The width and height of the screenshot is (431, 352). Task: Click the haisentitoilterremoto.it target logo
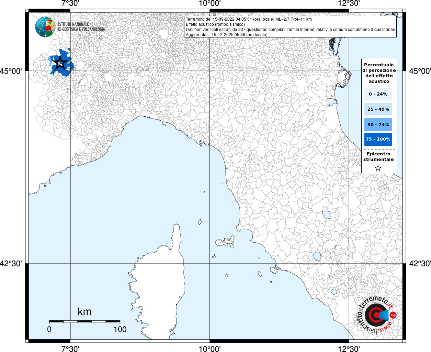click(x=377, y=315)
